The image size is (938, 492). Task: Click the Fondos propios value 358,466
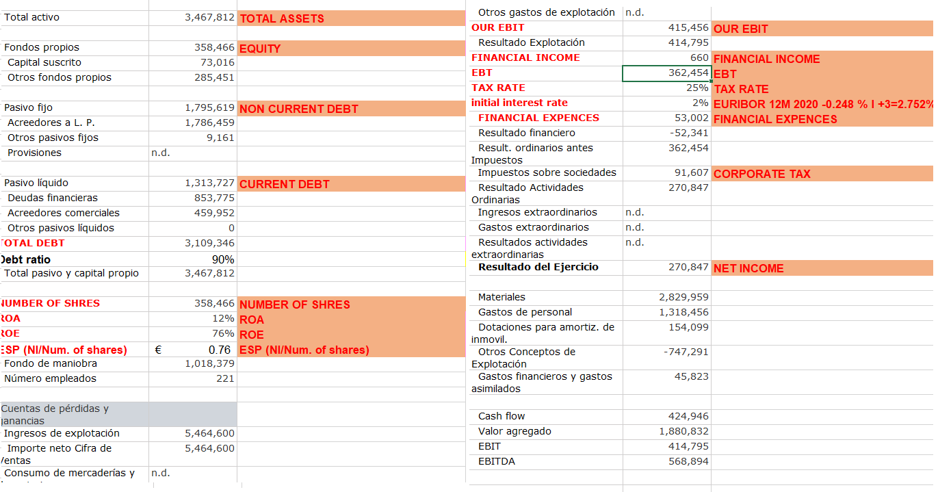(x=205, y=47)
